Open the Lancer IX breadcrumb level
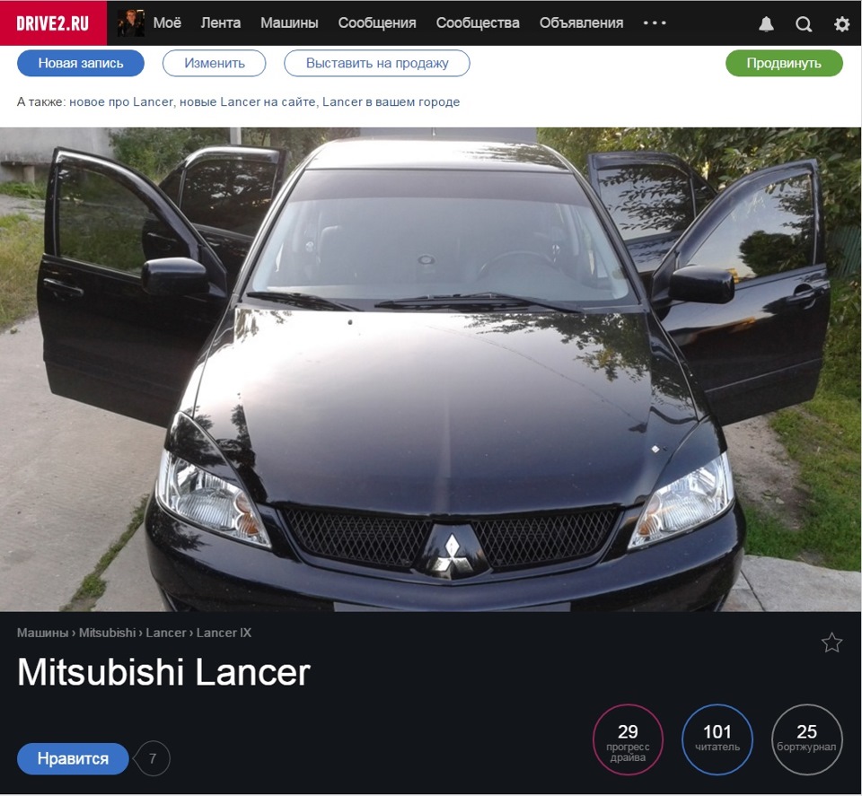The width and height of the screenshot is (862, 796). [x=224, y=632]
